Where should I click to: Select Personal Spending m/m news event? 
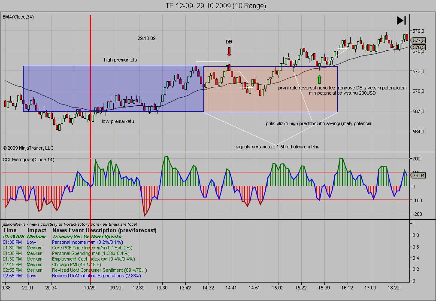91,253
